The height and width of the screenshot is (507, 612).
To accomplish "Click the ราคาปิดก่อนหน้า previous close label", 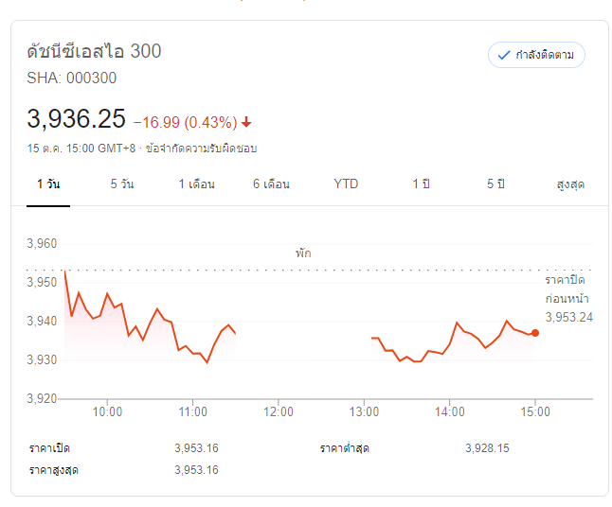I will 567,289.
